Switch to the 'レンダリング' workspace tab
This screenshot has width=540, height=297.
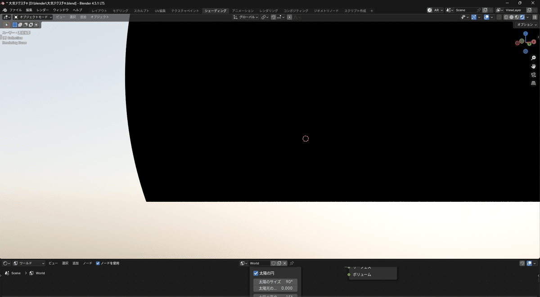coord(269,10)
